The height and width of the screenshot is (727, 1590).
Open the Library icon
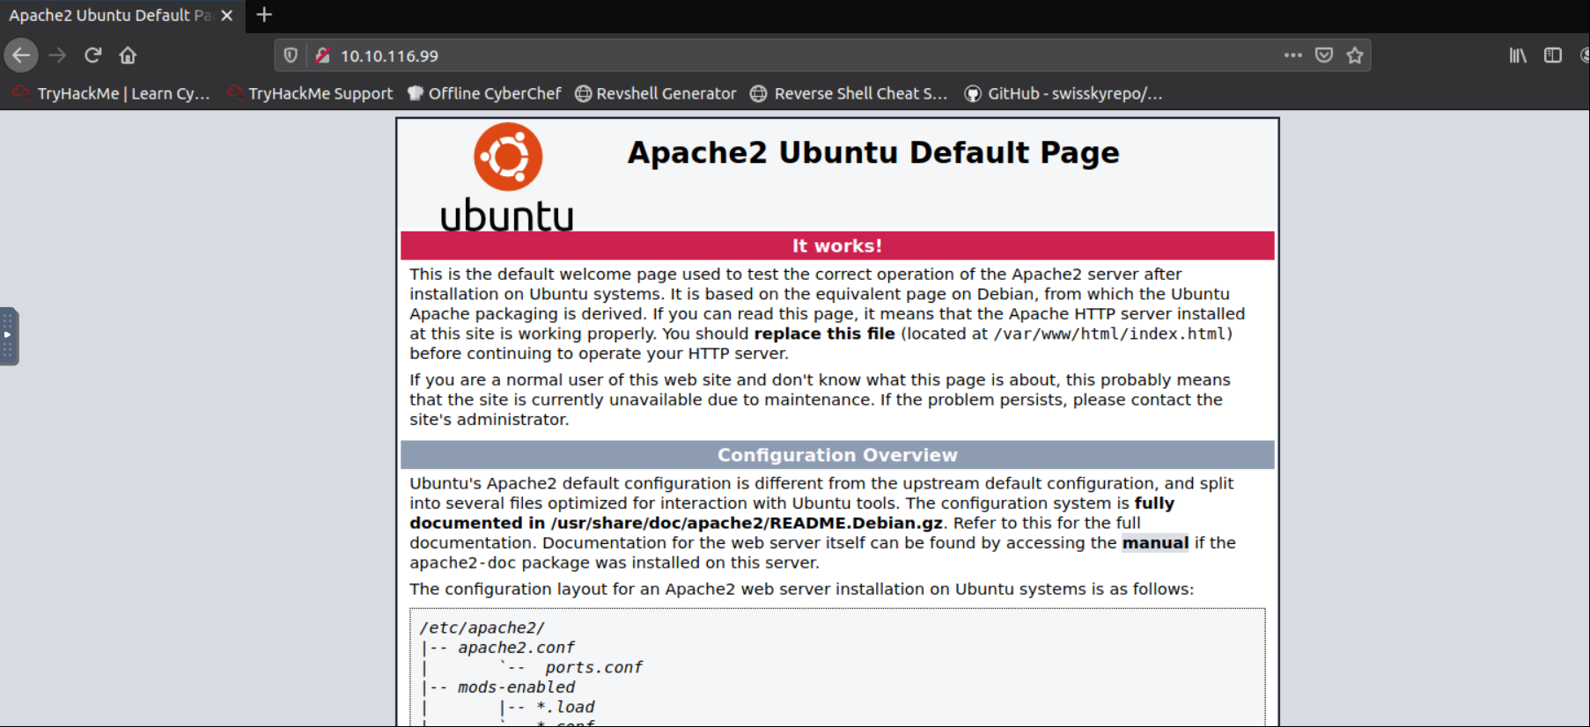pyautogui.click(x=1518, y=55)
